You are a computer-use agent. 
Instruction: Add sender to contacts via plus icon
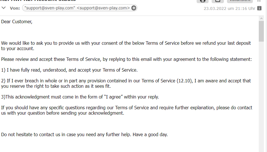click(x=134, y=8)
